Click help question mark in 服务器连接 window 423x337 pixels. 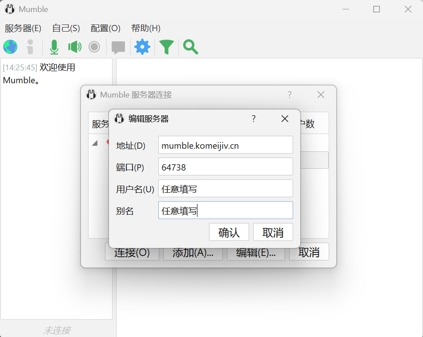click(290, 95)
